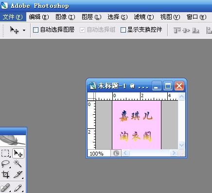Click the align top edges icon

pyautogui.click(x=177, y=30)
